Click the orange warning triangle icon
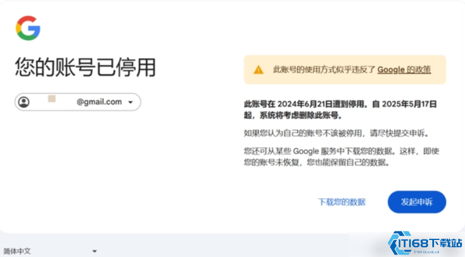This screenshot has width=465, height=257. coord(259,70)
